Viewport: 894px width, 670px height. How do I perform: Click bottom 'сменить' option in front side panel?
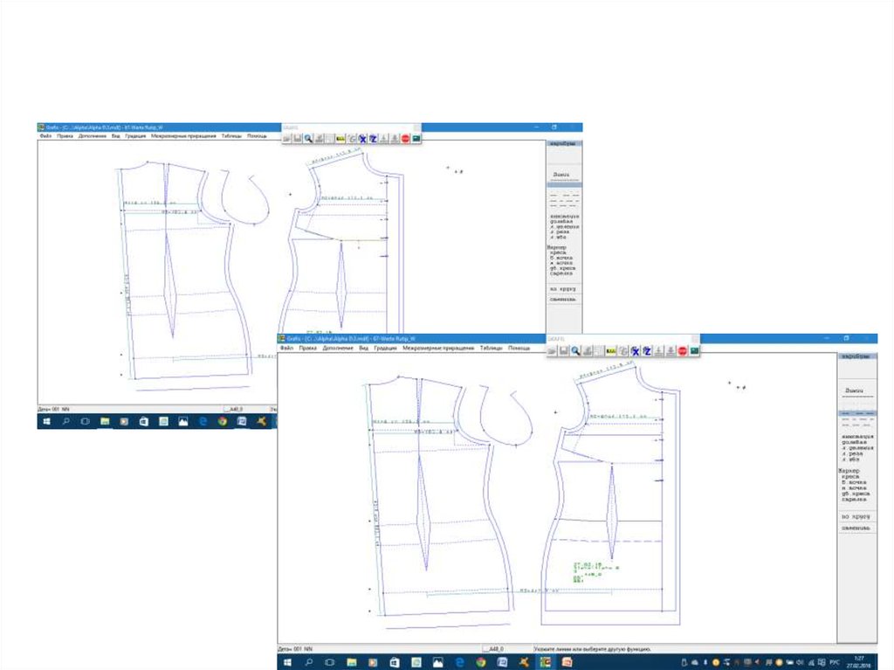[x=856, y=528]
